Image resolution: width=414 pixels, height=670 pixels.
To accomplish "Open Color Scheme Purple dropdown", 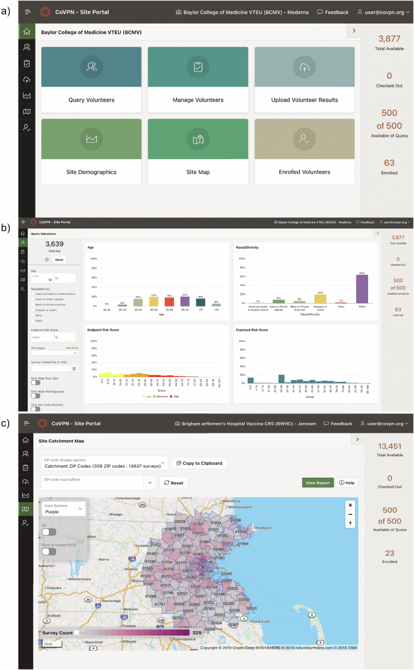I will click(x=63, y=508).
